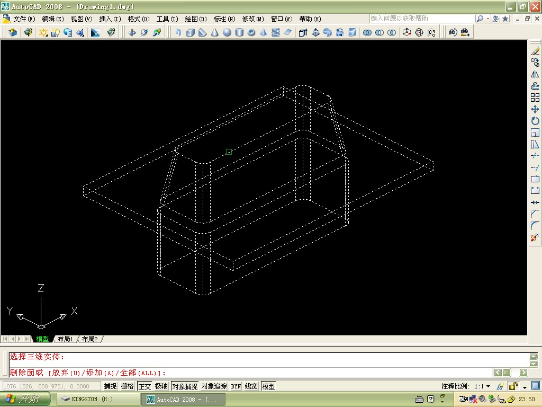Click the 3D Rotate icon
Screen dimensions: 542x407
[x=419, y=32]
